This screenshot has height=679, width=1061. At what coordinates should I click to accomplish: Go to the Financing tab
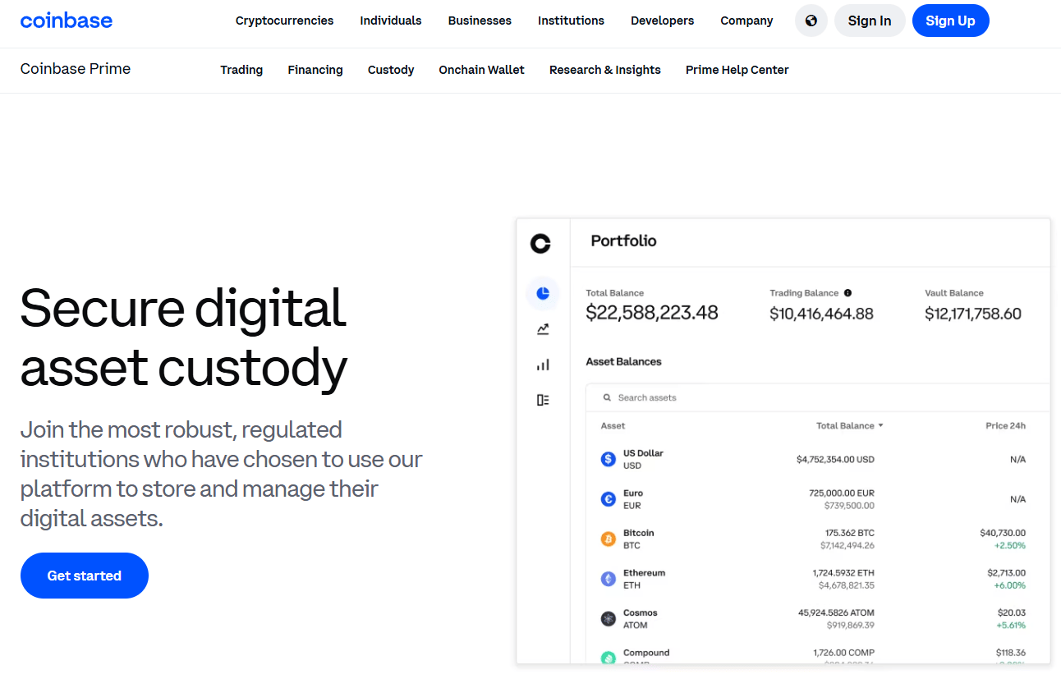click(x=315, y=70)
